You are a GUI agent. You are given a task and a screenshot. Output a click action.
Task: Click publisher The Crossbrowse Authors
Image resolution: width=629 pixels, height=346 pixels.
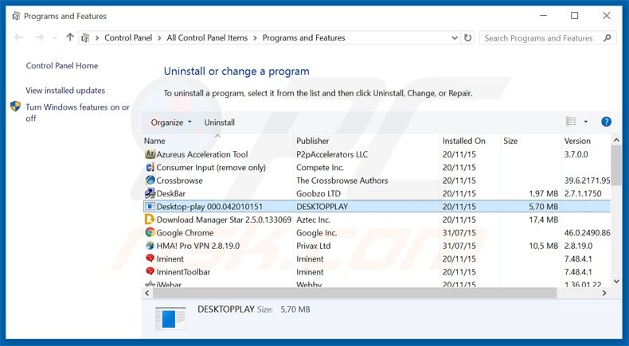(x=342, y=181)
